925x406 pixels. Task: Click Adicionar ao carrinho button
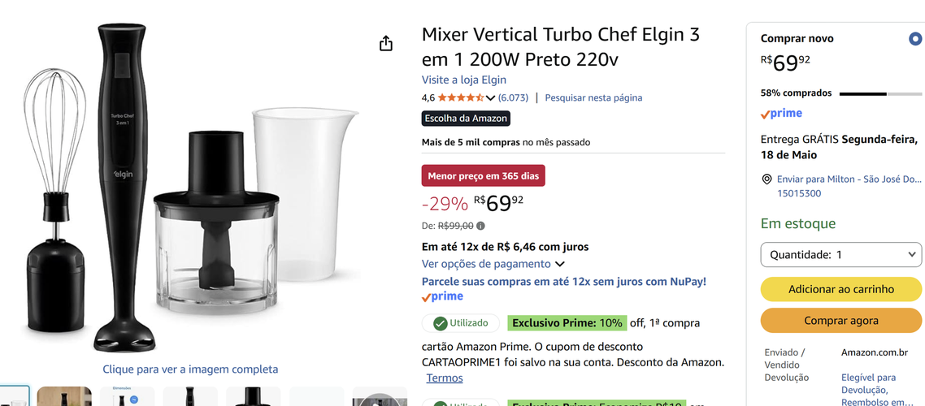[840, 289]
